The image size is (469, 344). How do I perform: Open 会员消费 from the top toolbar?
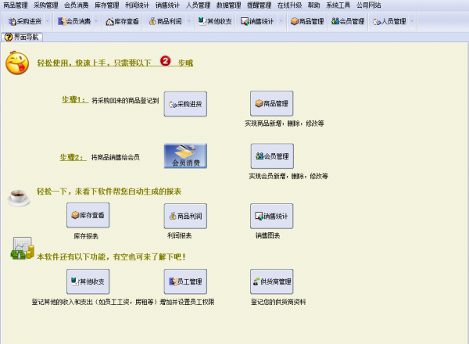coord(74,21)
